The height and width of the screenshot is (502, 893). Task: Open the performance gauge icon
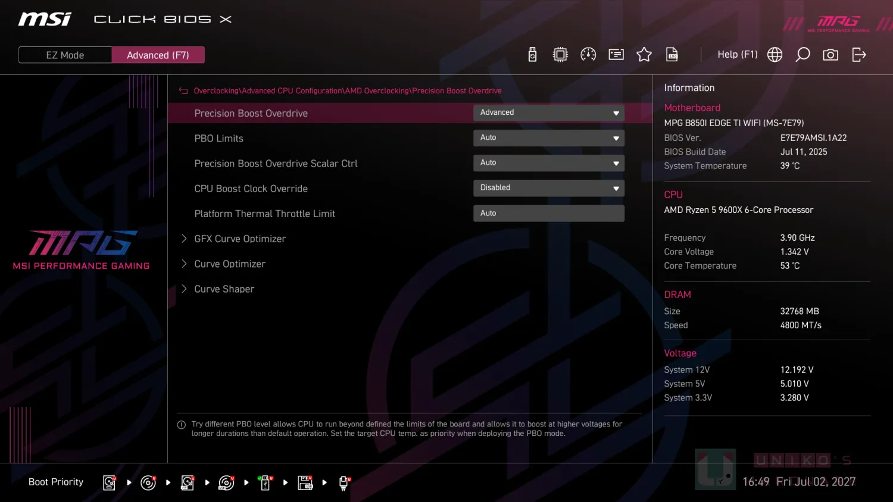[x=588, y=55]
